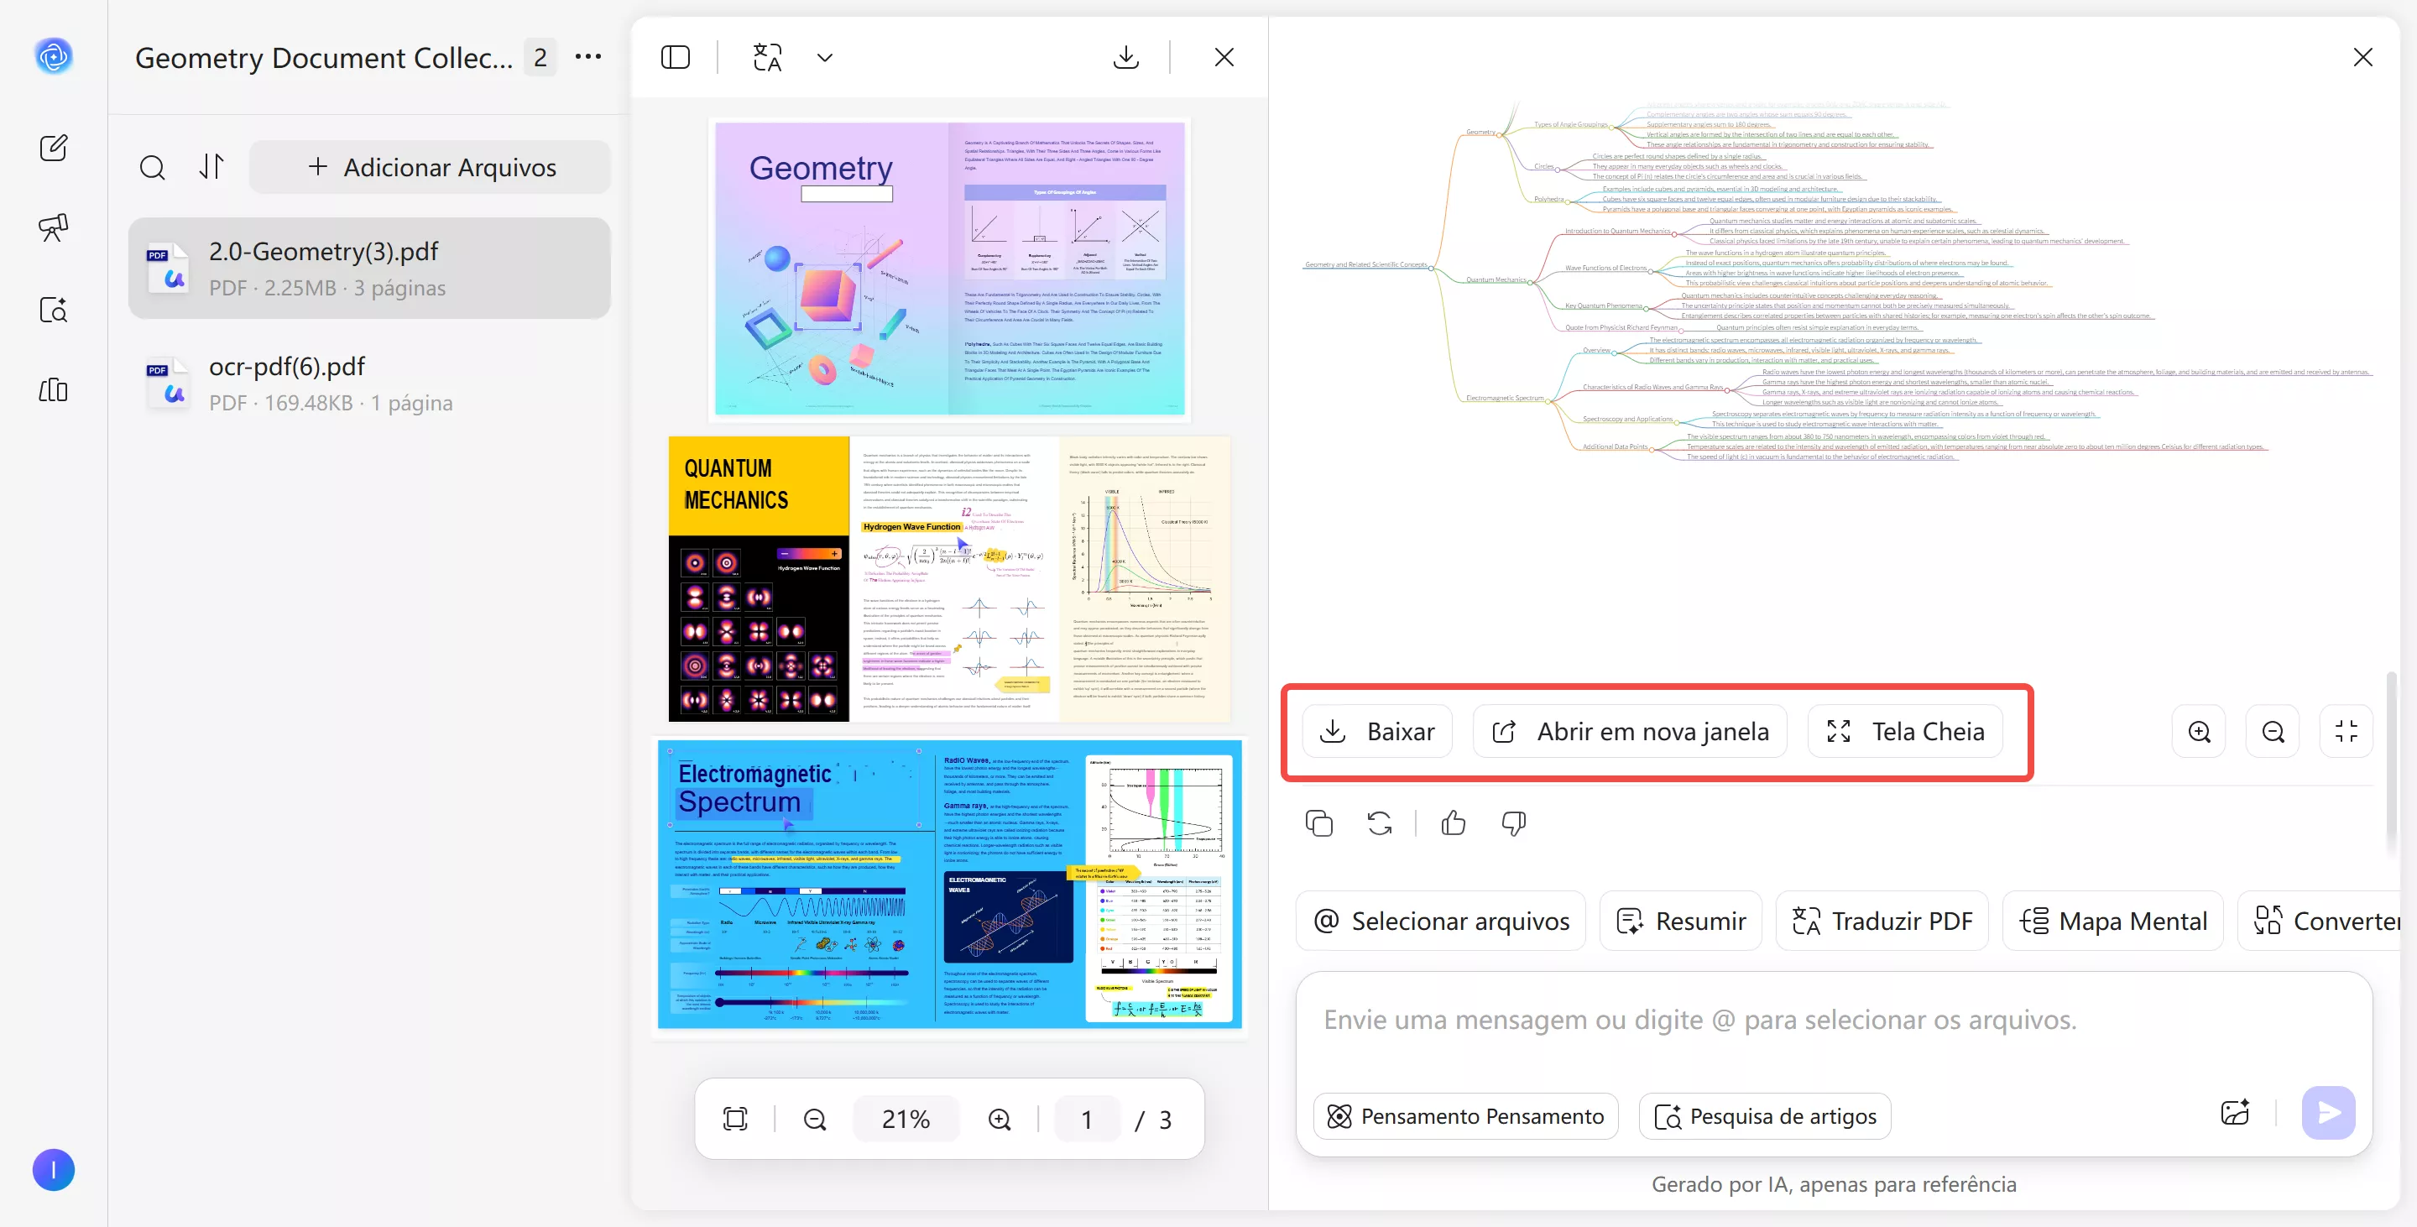Open the three-dot menu next to the collection title

(588, 56)
